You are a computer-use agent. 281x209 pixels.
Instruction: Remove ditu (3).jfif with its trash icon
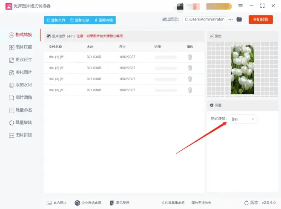coord(190,79)
